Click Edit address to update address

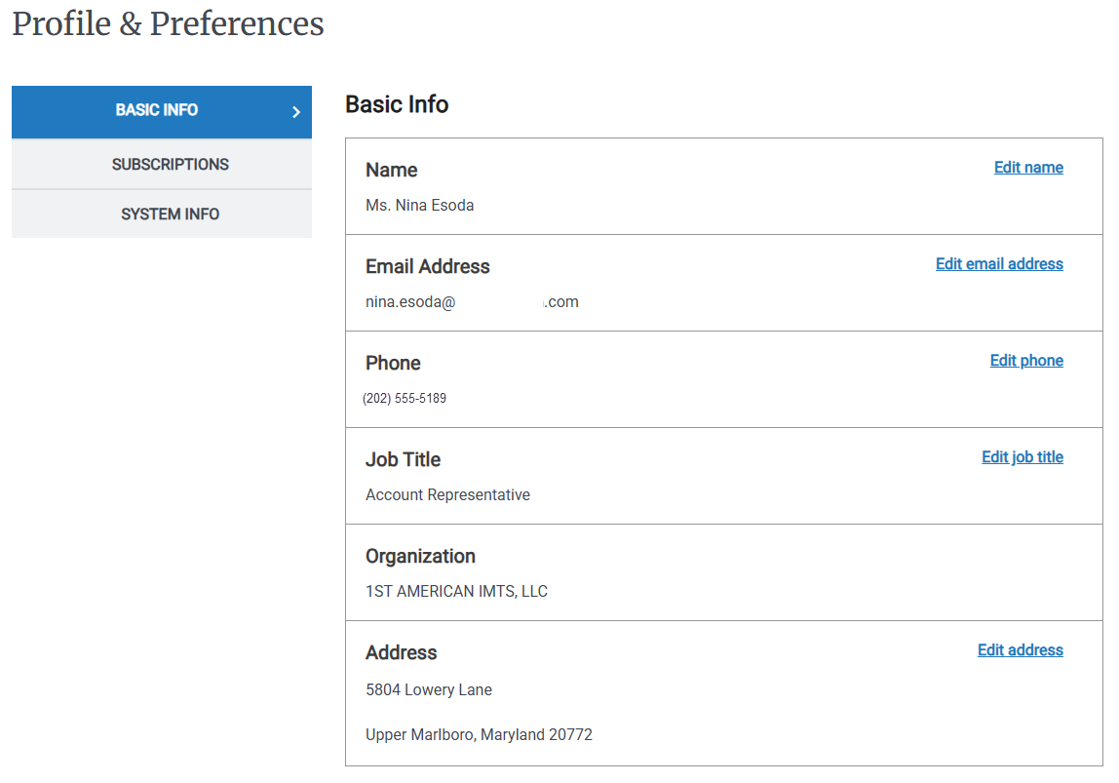tap(1020, 649)
